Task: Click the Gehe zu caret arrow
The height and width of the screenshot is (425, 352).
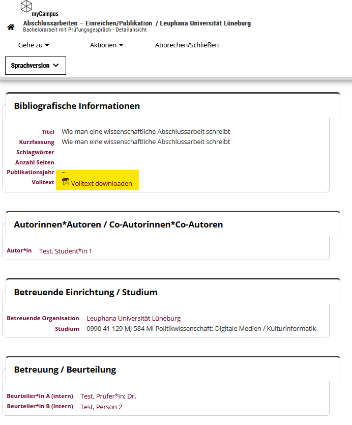Action: pos(47,45)
